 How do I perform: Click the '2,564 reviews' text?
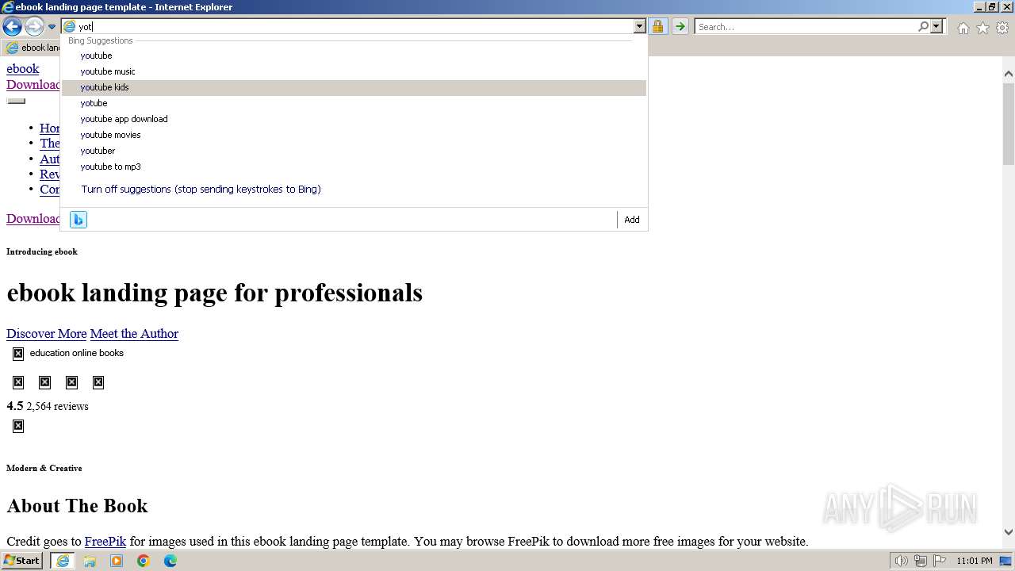point(57,407)
